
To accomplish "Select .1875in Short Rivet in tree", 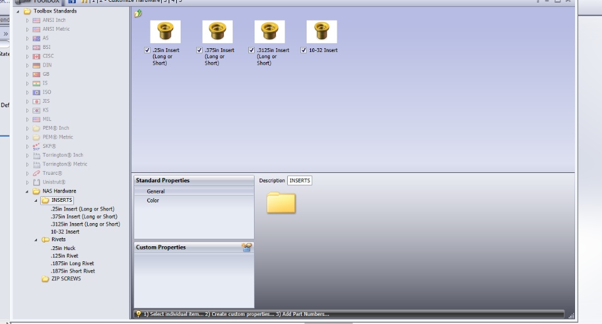I will pos(73,271).
